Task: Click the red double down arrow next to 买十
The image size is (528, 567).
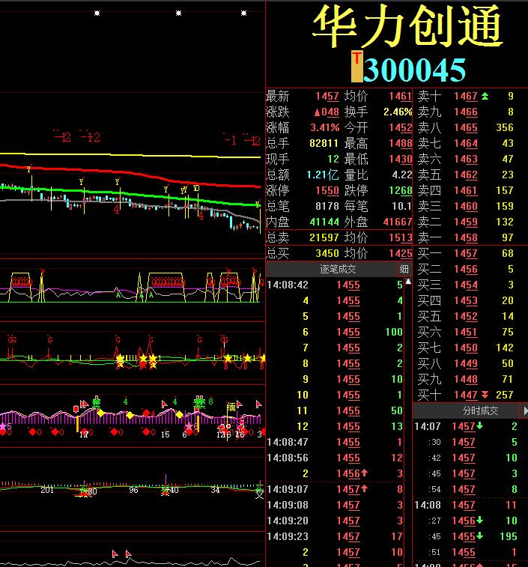Action: point(485,395)
